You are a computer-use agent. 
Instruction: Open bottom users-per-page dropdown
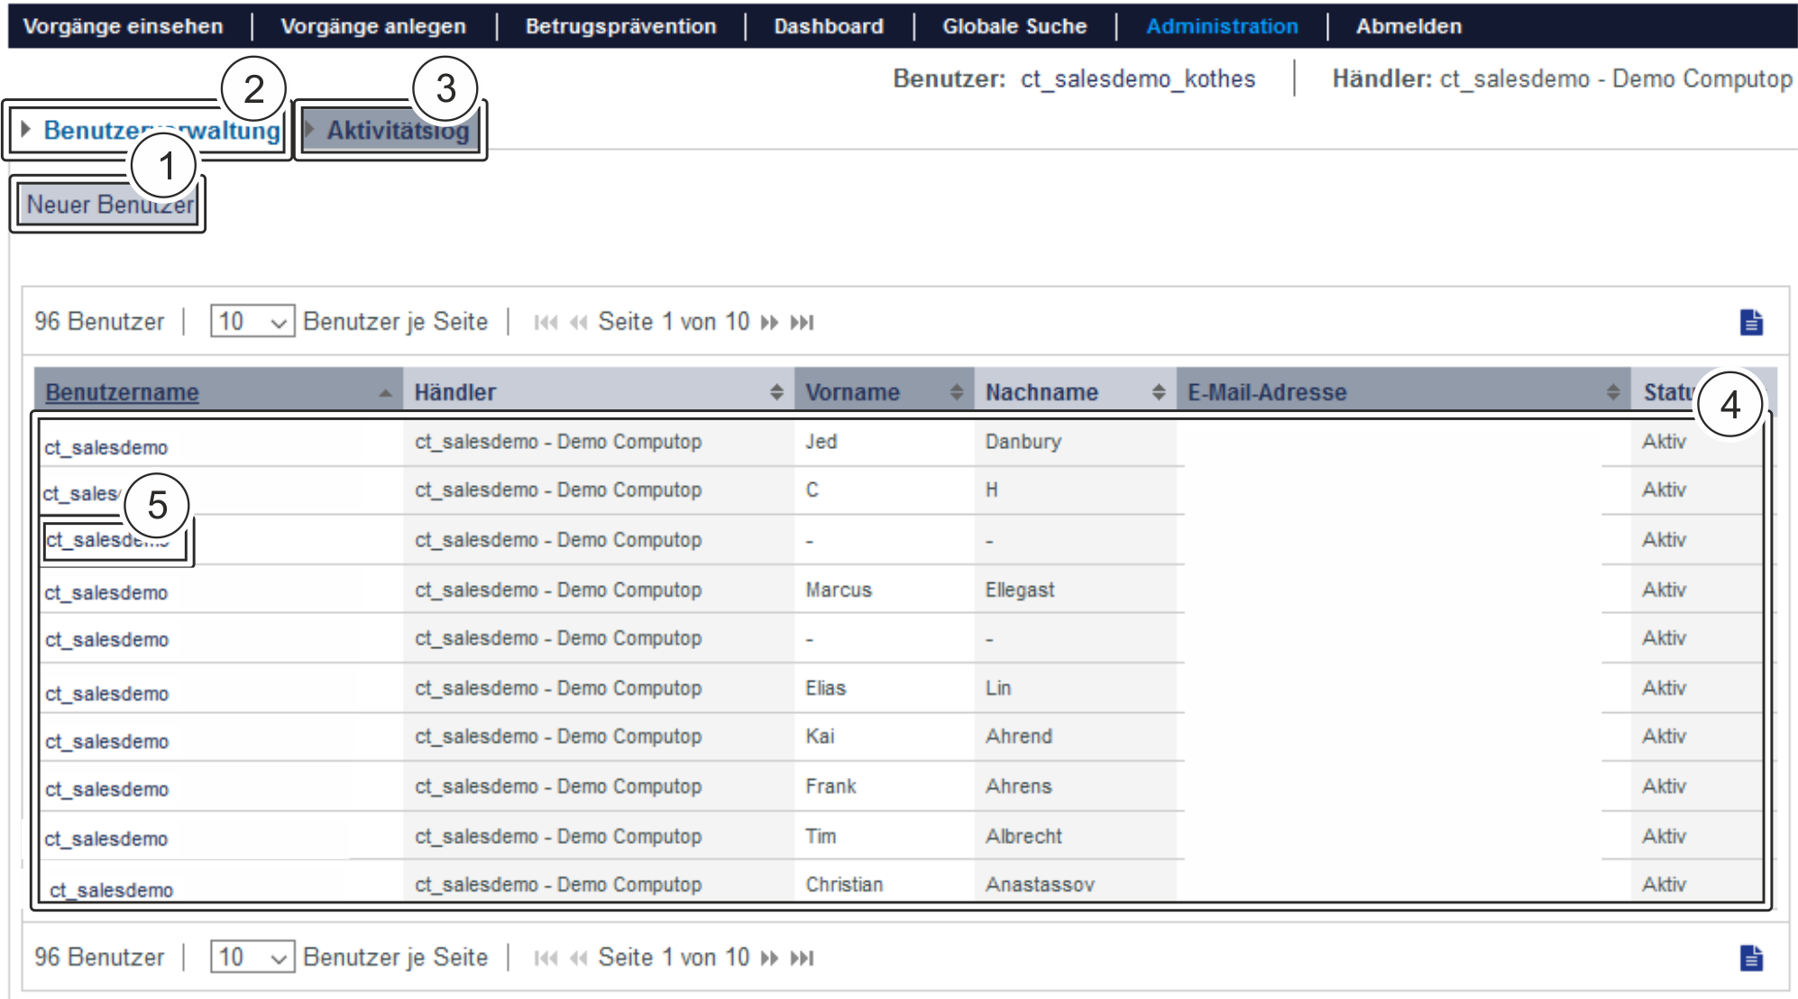pos(252,958)
